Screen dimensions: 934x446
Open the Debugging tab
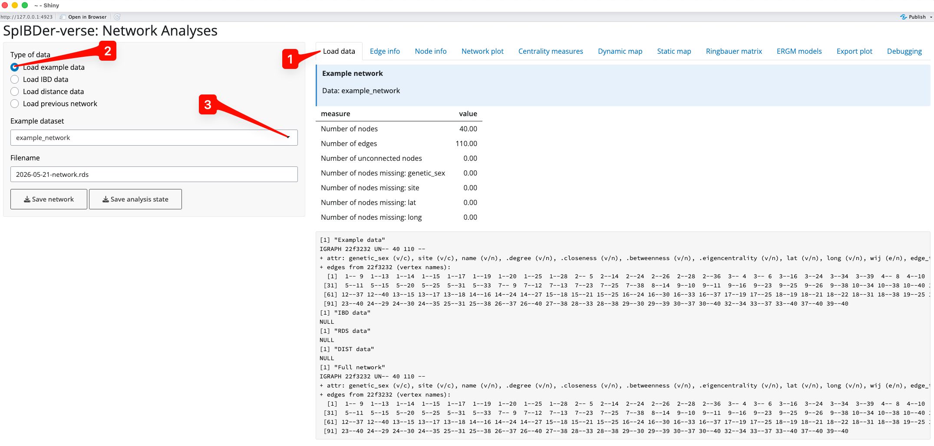pyautogui.click(x=904, y=51)
